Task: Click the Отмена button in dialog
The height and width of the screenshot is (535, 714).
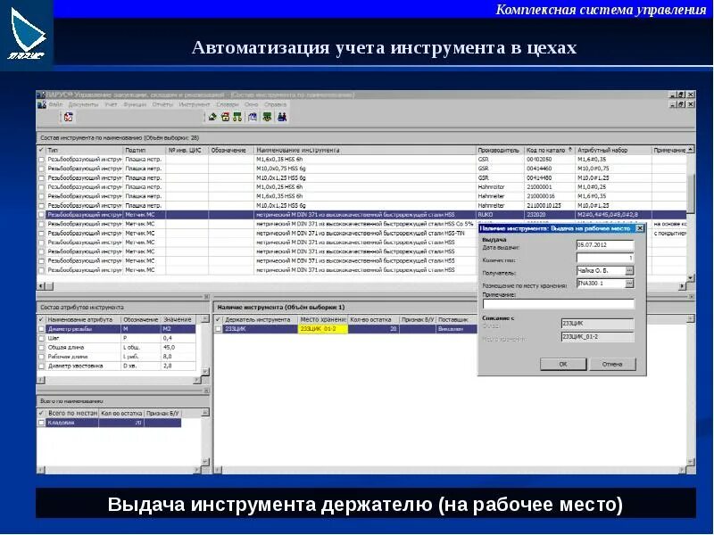Action: click(612, 364)
